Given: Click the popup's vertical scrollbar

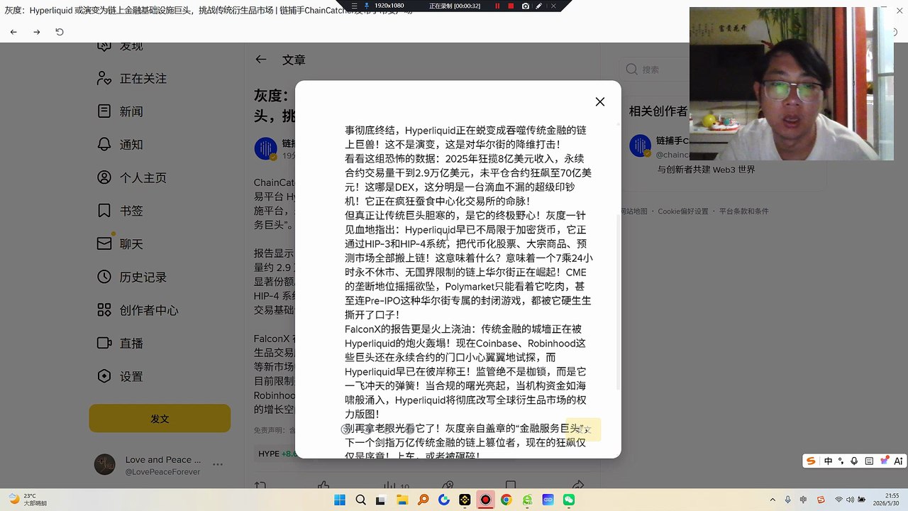Looking at the screenshot, I should click(x=619, y=302).
